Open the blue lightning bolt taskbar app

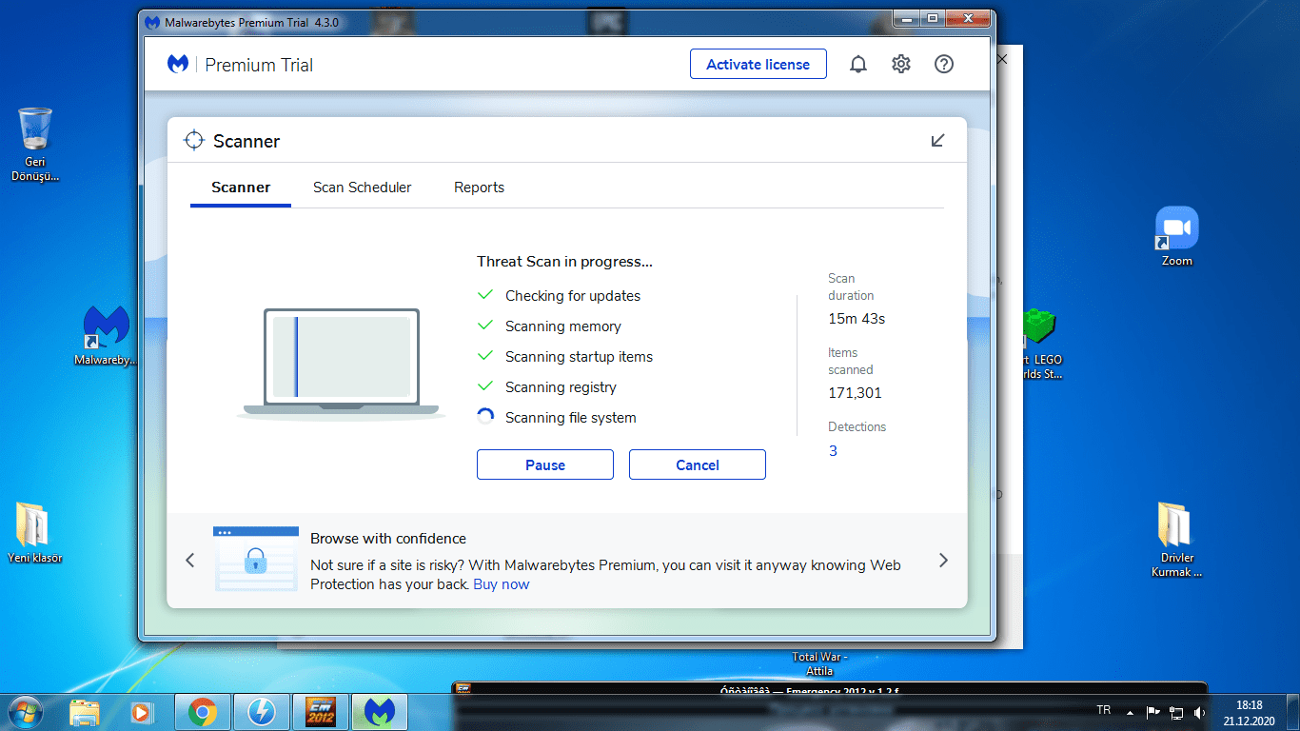(x=261, y=712)
